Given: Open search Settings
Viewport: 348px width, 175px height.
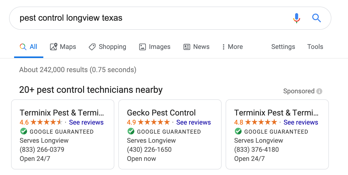Looking at the screenshot, I should click(283, 47).
